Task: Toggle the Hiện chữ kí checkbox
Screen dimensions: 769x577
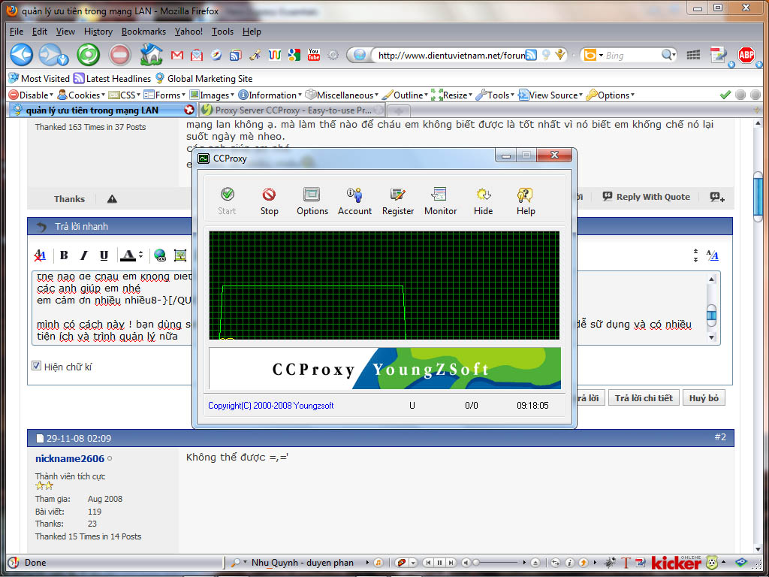Action: (36, 366)
